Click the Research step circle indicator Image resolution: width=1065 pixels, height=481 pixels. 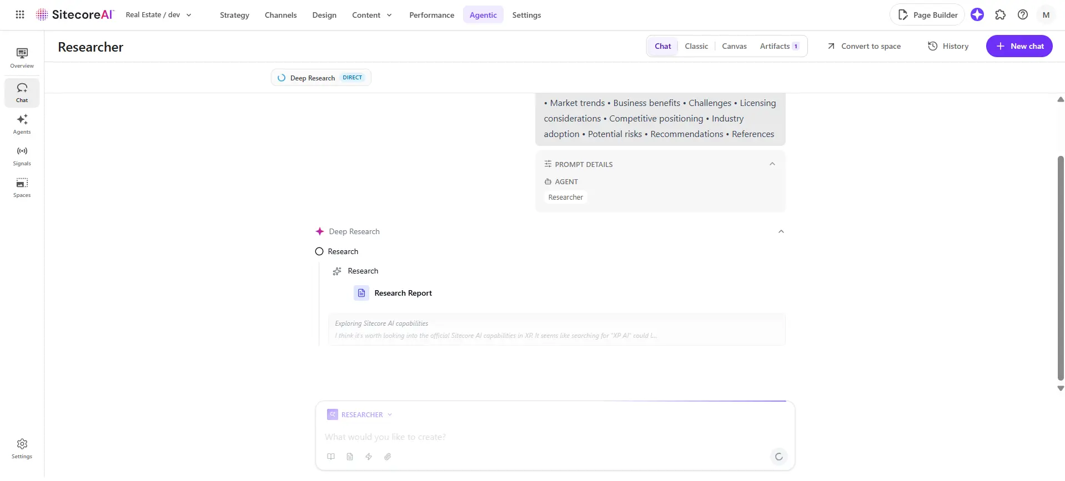[x=319, y=251]
